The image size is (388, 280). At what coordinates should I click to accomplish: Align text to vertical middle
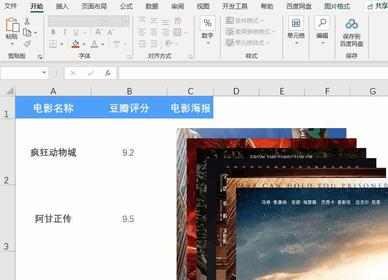(x=154, y=20)
